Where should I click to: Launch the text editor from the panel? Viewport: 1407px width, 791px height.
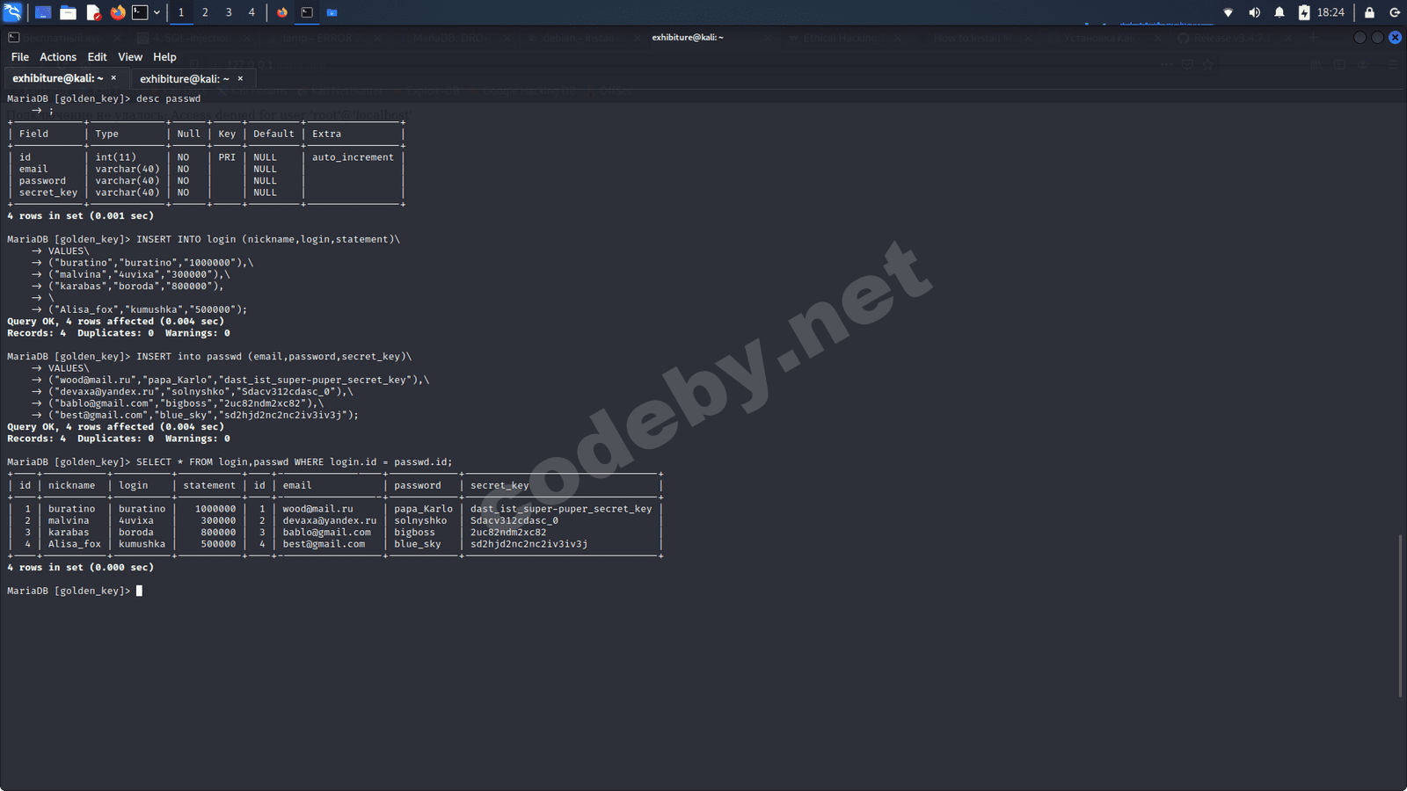[x=93, y=12]
